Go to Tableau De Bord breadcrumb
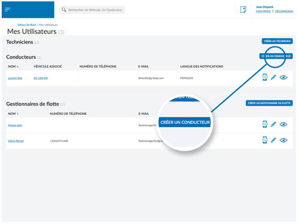Screen dimensions: 298x224 point(27,25)
